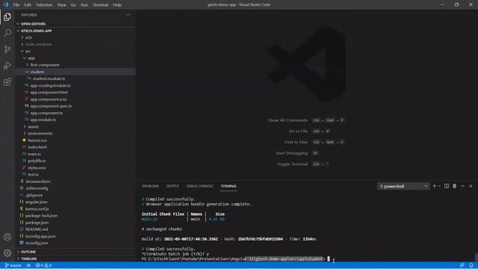Open the Search view icon
478x269 pixels.
point(7,33)
